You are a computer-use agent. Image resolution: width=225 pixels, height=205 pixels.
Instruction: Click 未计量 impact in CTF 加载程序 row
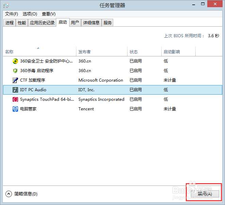(170, 80)
